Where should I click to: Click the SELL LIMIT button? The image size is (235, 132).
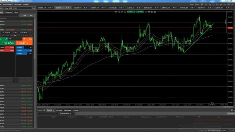(6, 36)
